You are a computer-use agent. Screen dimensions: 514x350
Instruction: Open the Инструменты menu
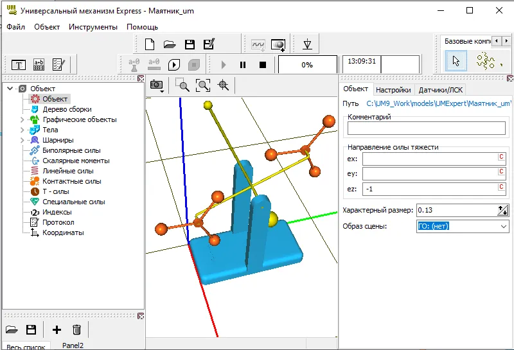pos(93,27)
